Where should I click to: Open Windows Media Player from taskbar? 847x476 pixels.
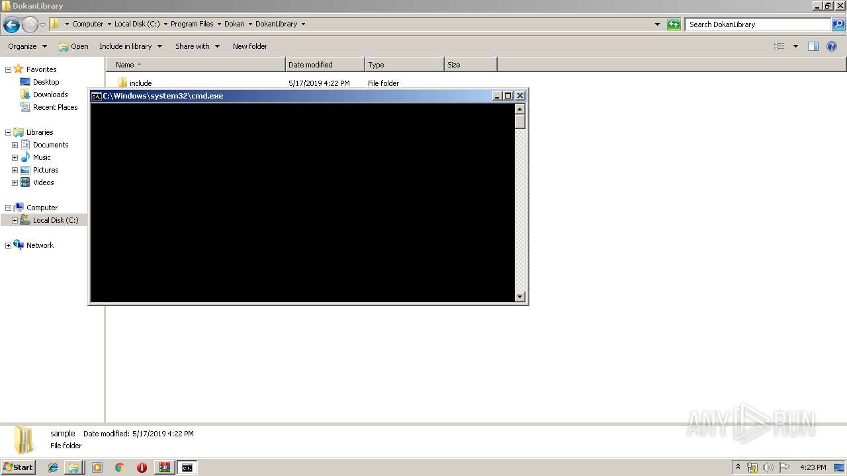[97, 467]
